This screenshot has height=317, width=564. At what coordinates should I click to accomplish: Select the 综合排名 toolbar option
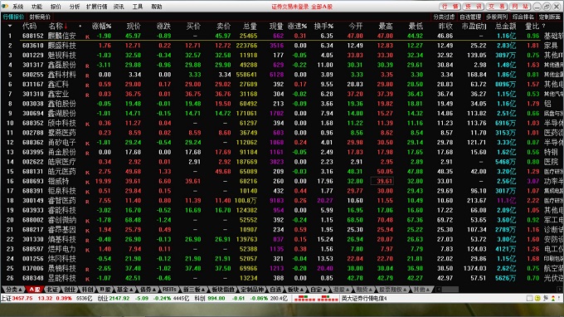(x=523, y=17)
